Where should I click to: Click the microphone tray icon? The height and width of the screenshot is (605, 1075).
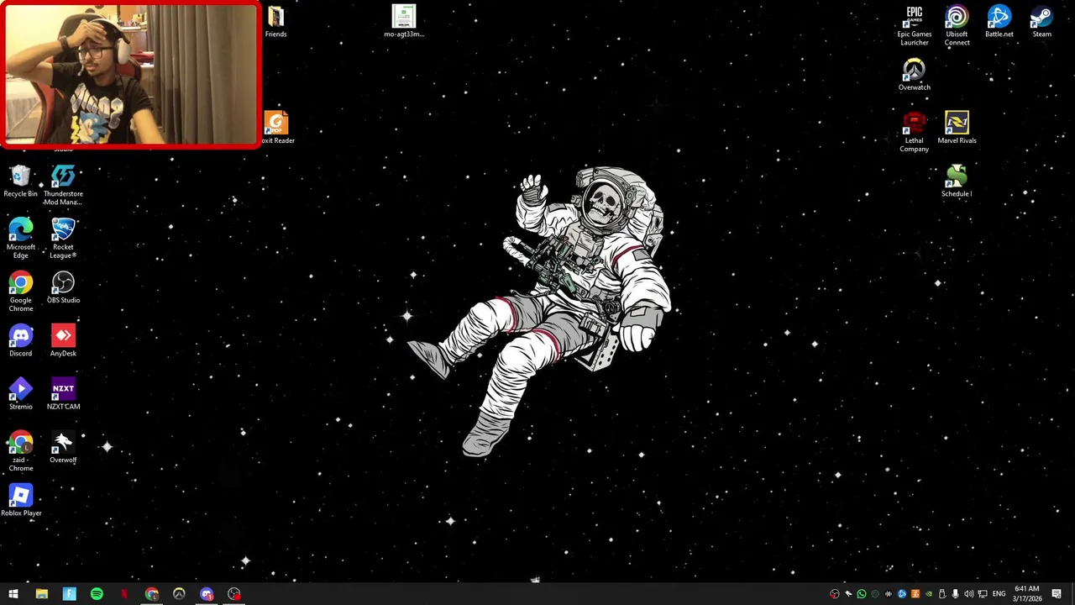pyautogui.click(x=956, y=594)
